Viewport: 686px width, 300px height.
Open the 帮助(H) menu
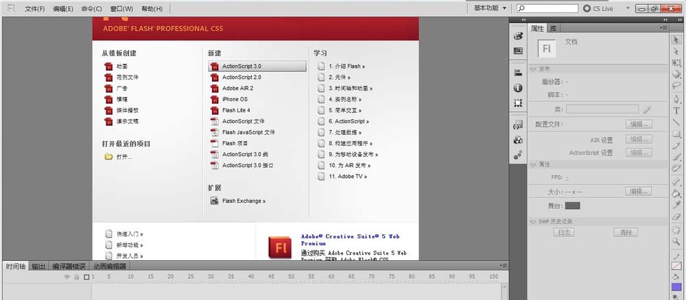point(152,9)
